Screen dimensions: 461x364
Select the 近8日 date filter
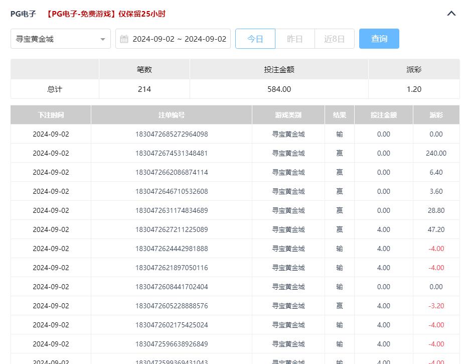pos(334,39)
